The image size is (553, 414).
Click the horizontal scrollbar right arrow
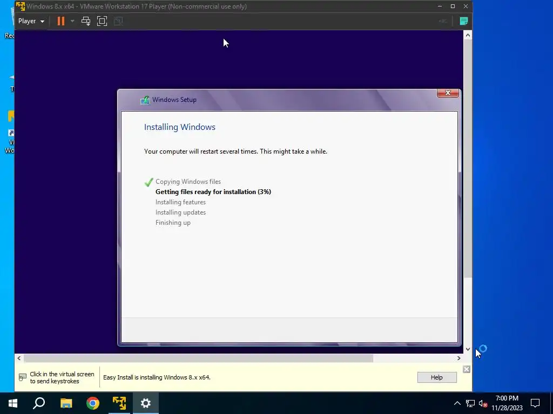pyautogui.click(x=458, y=358)
